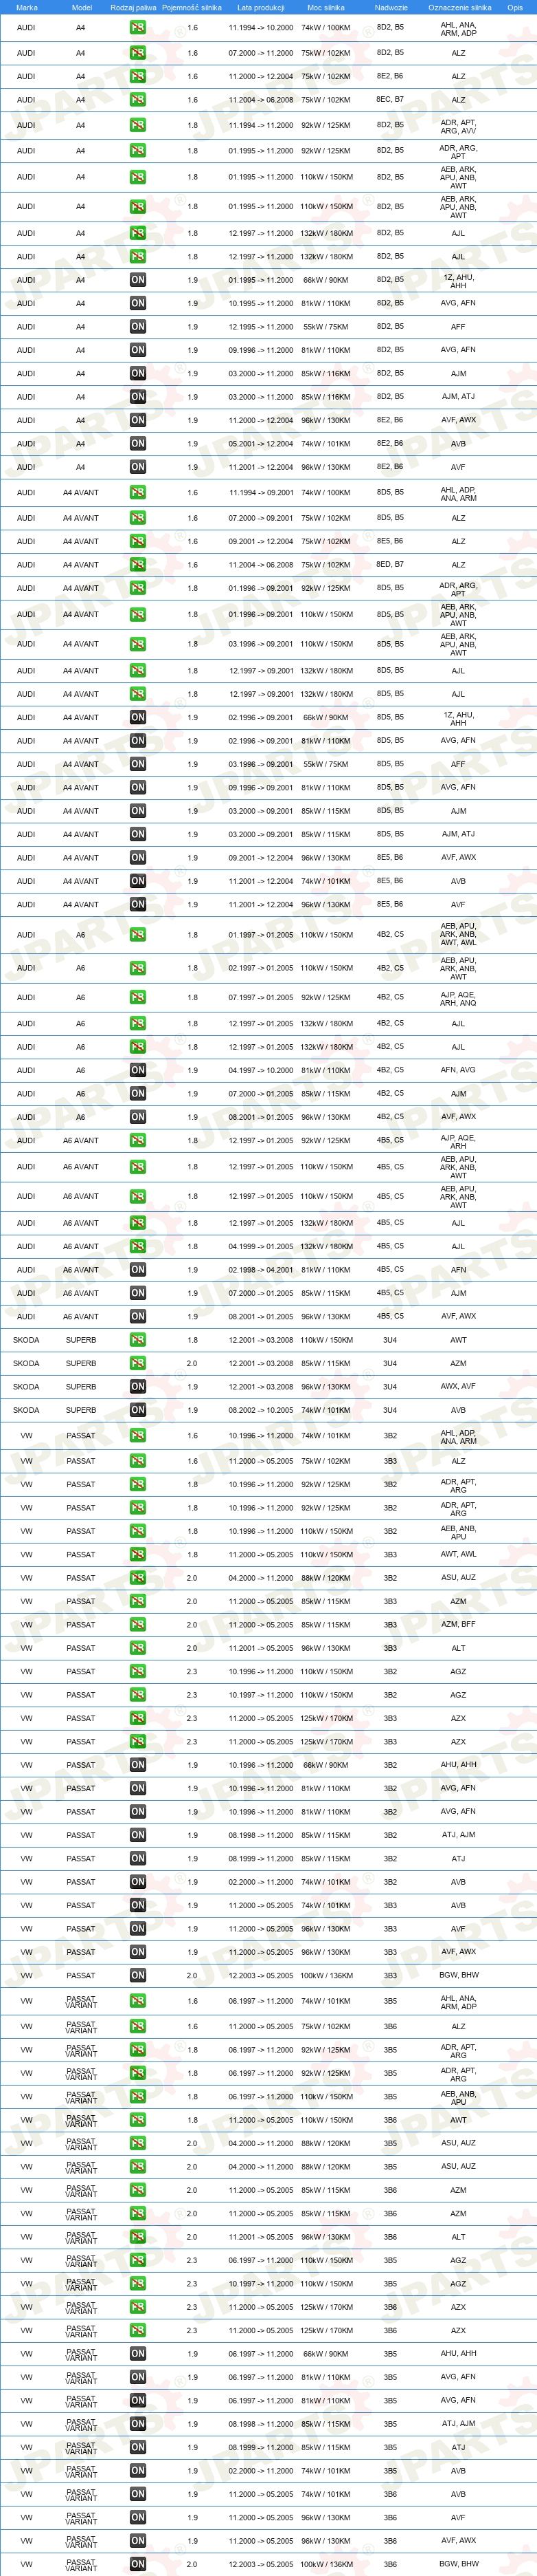The height and width of the screenshot is (2576, 537).
Task: Click diesel ON icon in A4 8D2 55kW AFF row
Action: [138, 327]
